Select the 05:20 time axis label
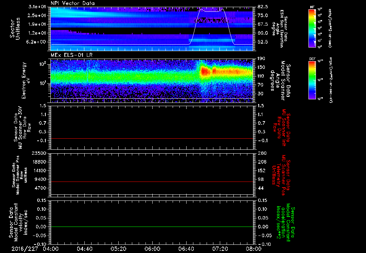Image resolution: width=366 pixels, height=253 pixels. tap(118, 249)
